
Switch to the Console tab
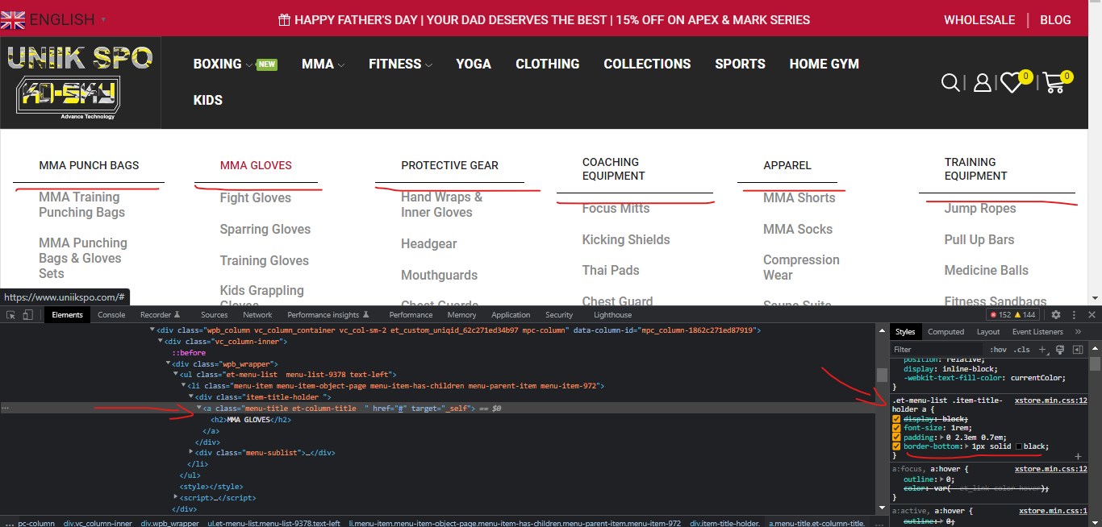pyautogui.click(x=111, y=314)
